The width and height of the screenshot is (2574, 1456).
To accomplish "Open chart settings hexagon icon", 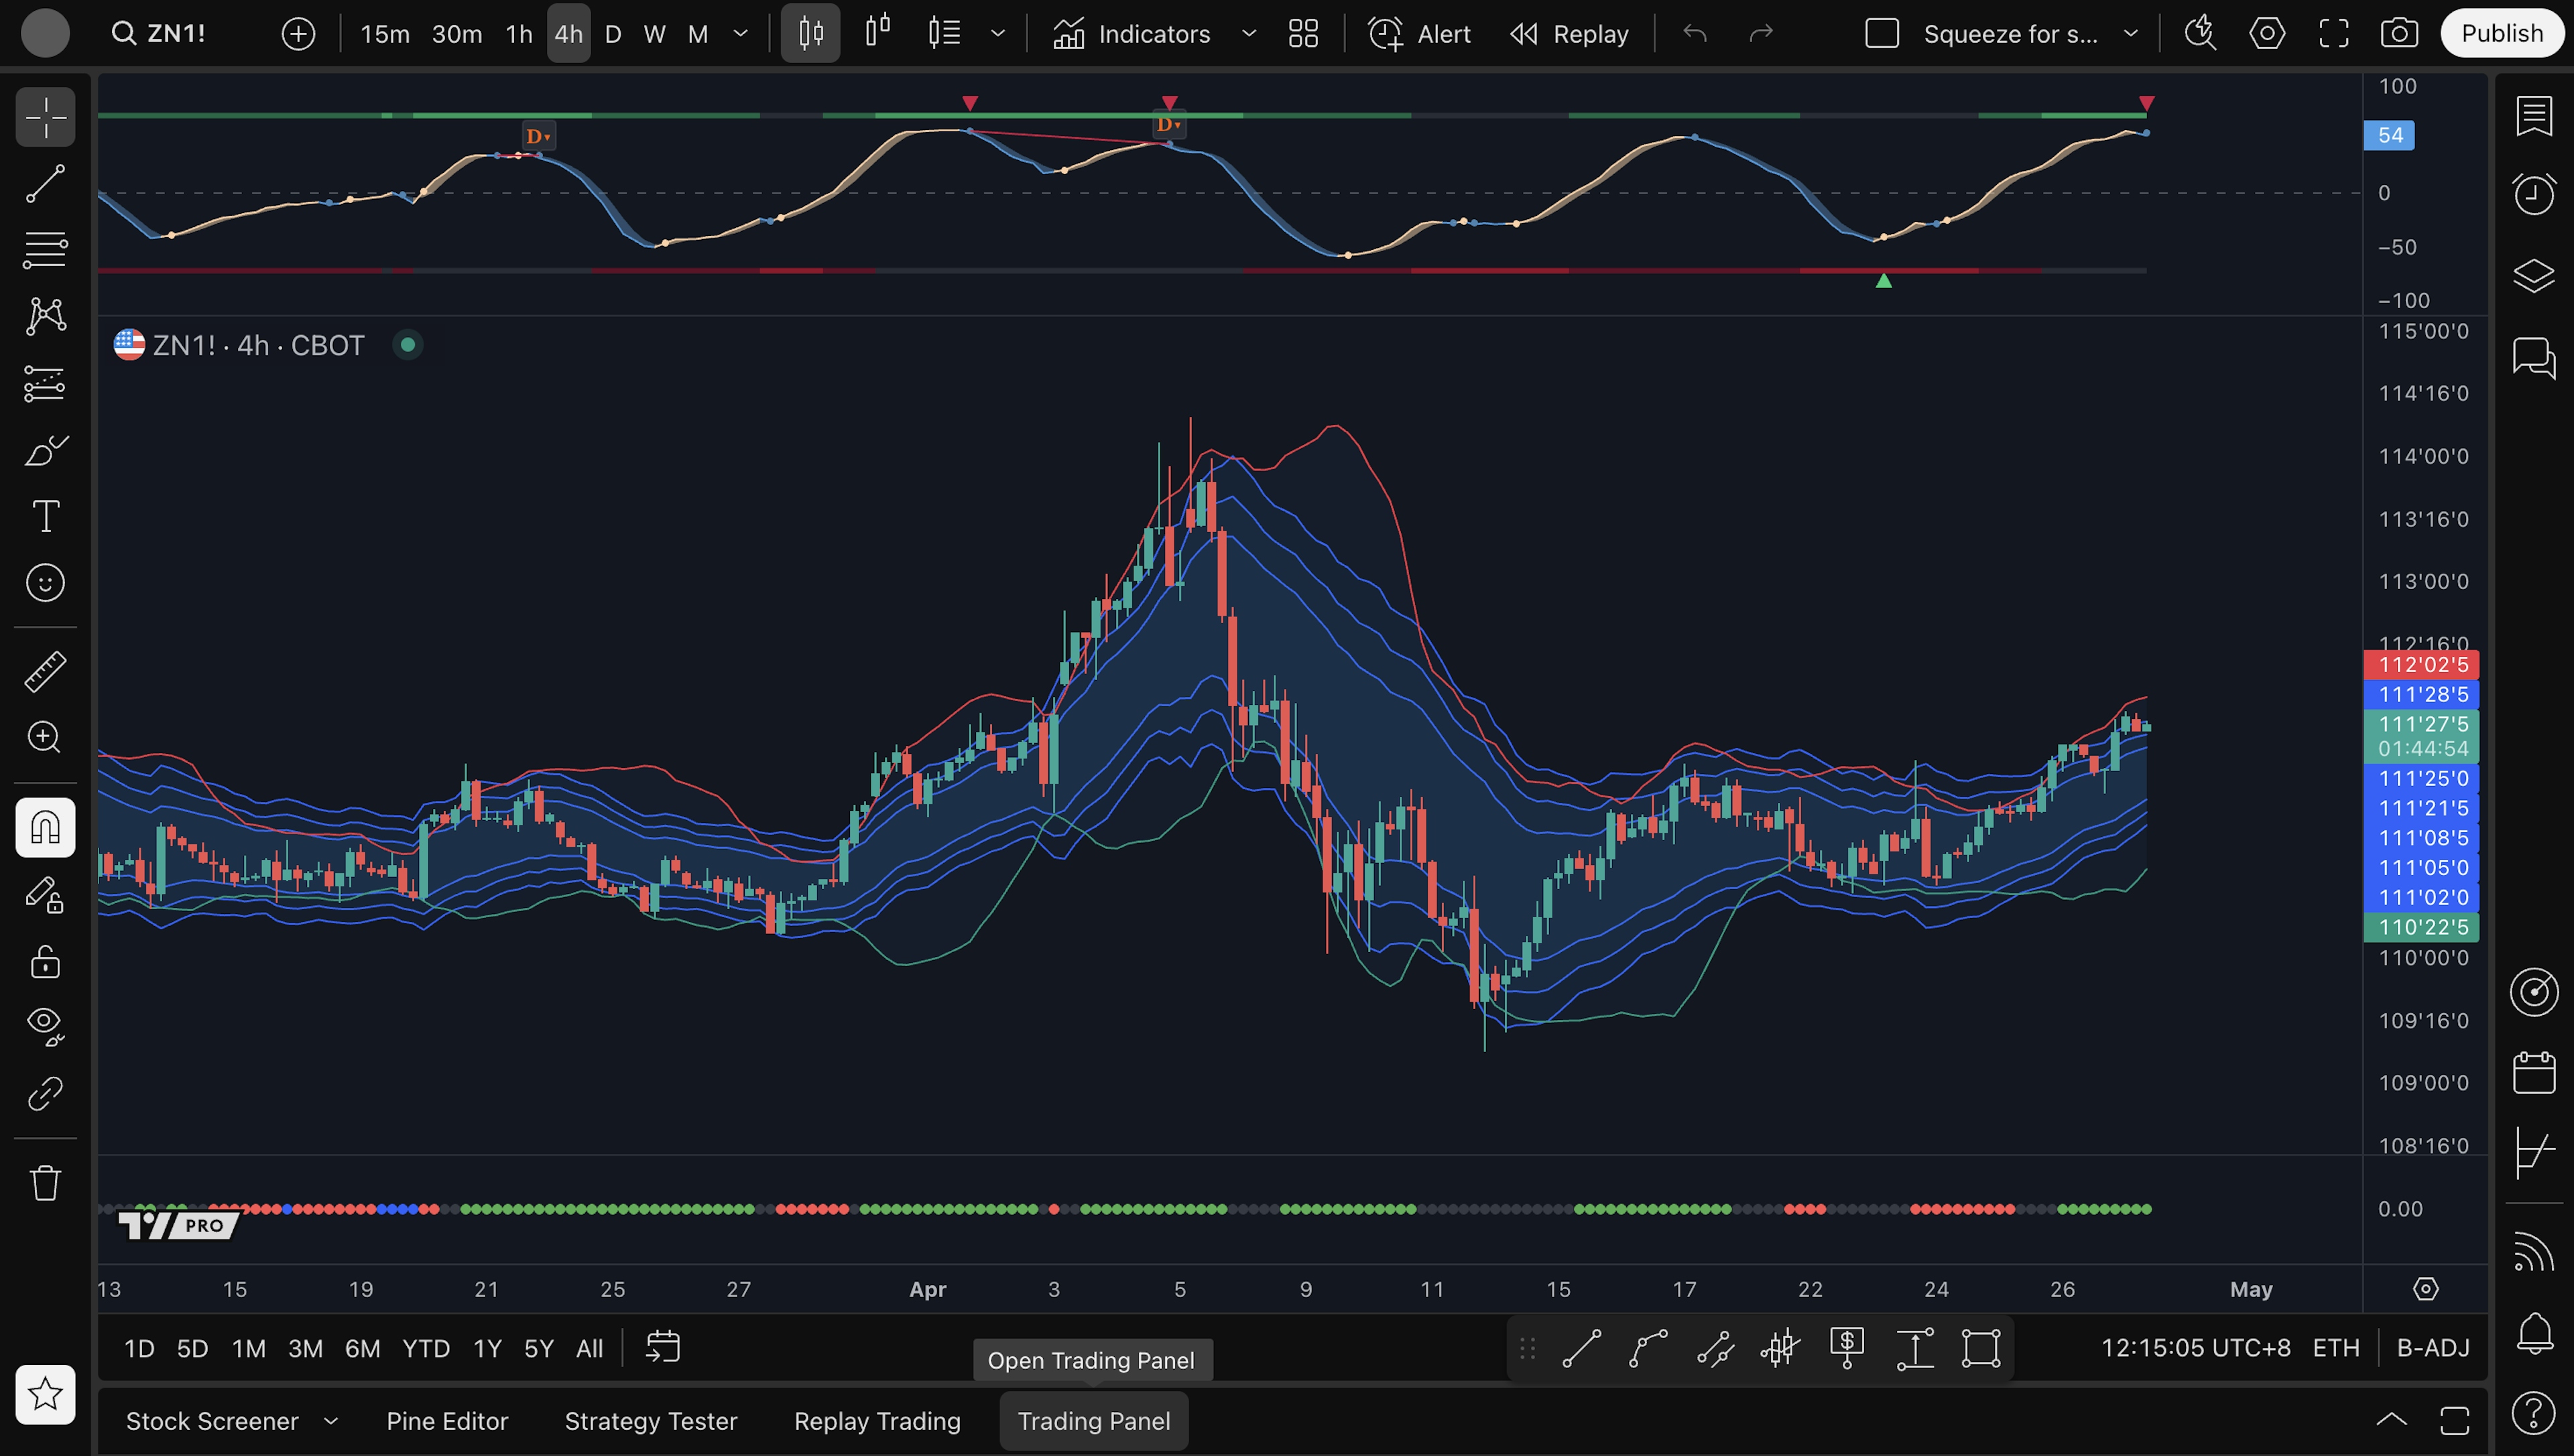I will 2267,34.
